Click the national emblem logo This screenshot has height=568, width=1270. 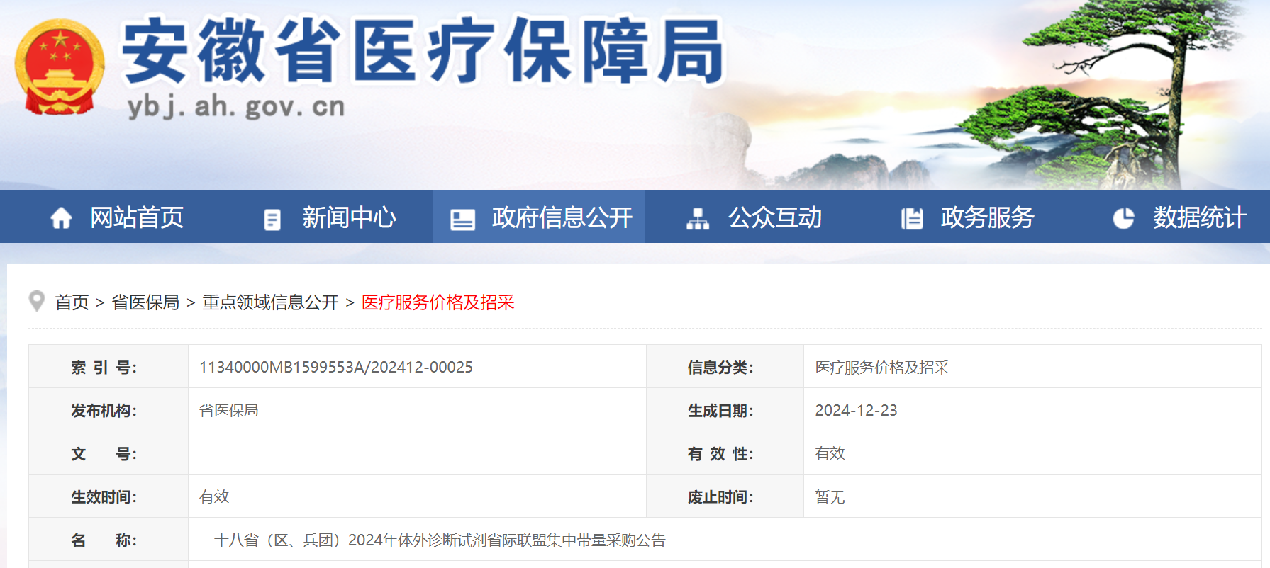click(60, 67)
